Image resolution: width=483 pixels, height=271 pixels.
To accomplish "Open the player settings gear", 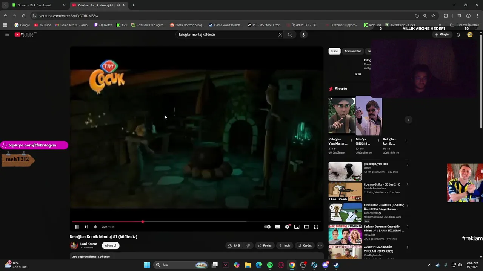I will 287,227.
